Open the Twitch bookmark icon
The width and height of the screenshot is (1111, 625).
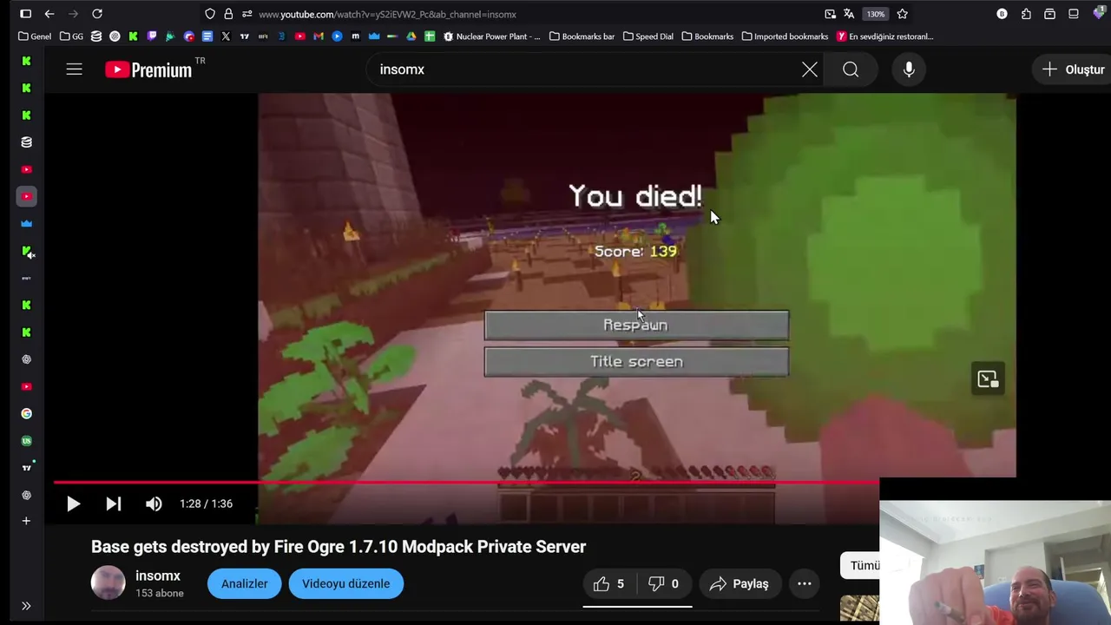coord(152,36)
